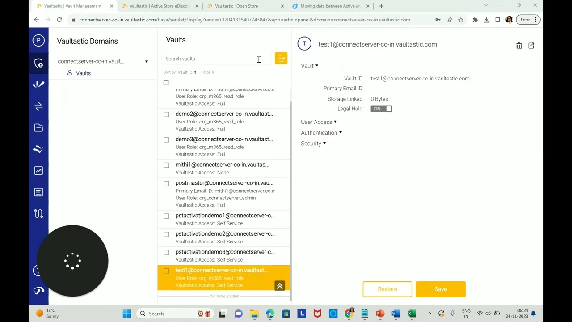572x322 pixels.
Task: Bookmark this page with star icon
Action: coord(461,20)
